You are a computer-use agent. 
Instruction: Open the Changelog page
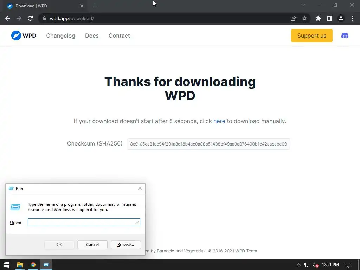pyautogui.click(x=60, y=36)
